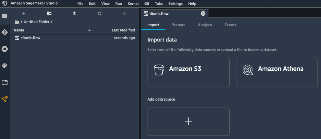Switch to the Prepare tab
Viewport: 321px width, 139px height.
[179, 25]
